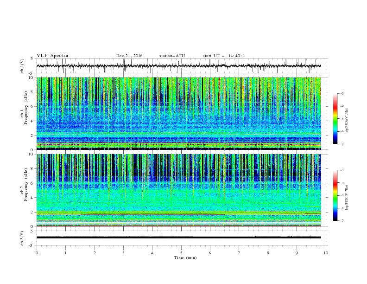Click the 'station=ATH' label

172,56
